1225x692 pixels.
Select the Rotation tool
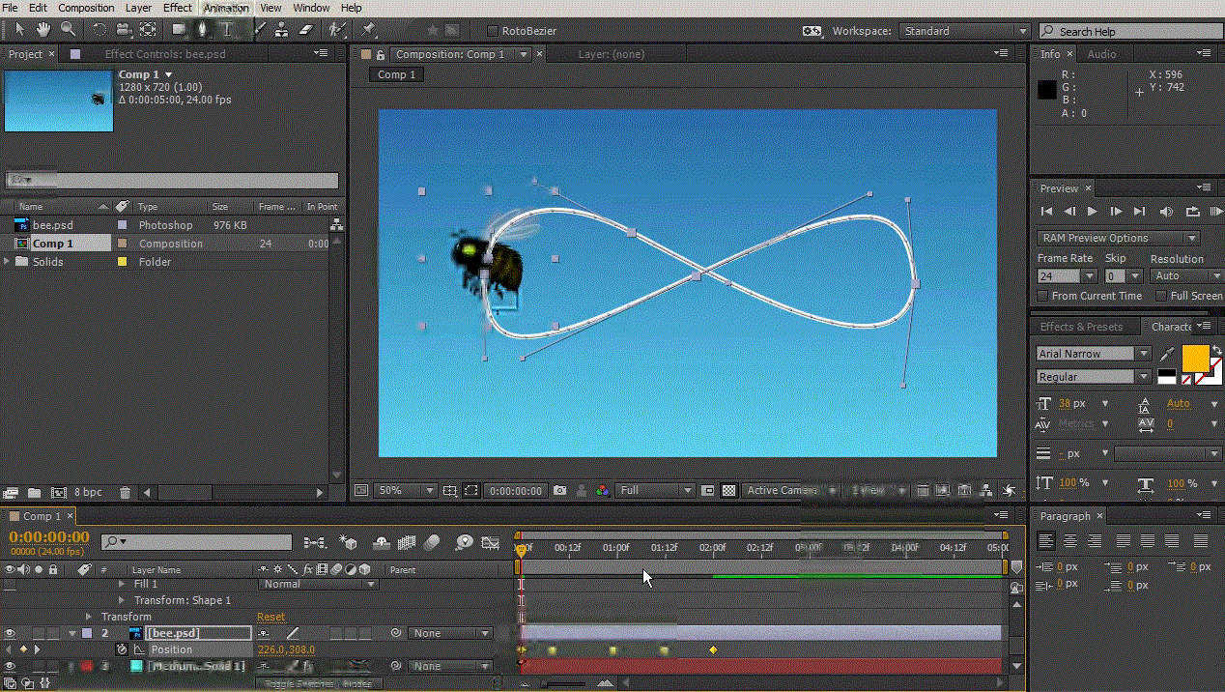coord(100,30)
